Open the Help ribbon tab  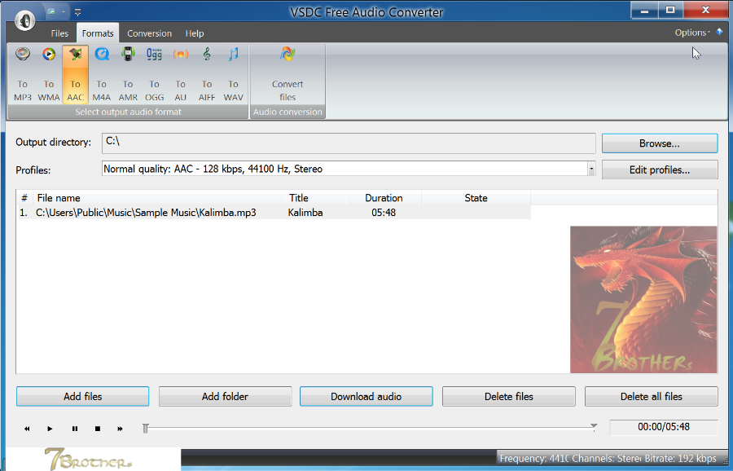pyautogui.click(x=195, y=33)
